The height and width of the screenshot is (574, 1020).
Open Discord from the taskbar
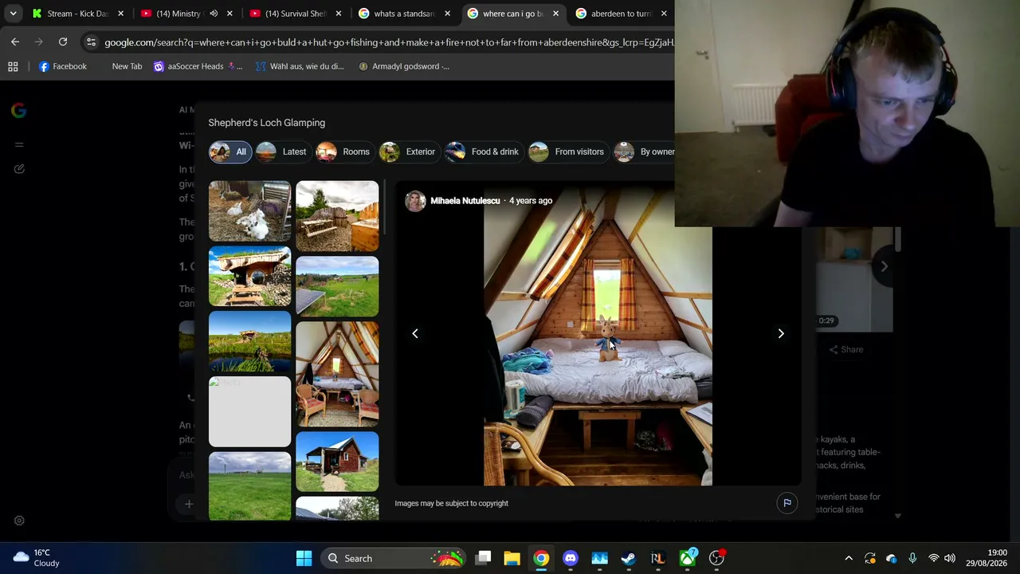[571, 558]
